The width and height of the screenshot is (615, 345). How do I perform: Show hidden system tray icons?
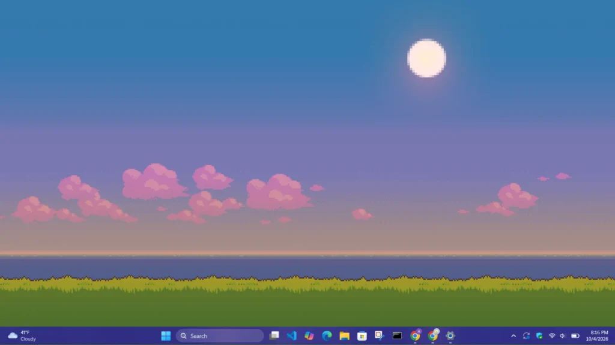tap(514, 335)
